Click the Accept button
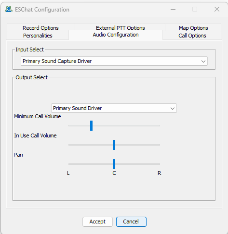Screen dimensions: 228x234 coord(97,222)
